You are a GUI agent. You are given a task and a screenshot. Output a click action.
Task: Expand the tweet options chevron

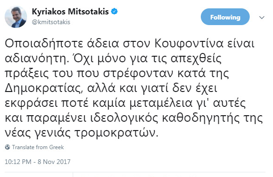(262, 17)
